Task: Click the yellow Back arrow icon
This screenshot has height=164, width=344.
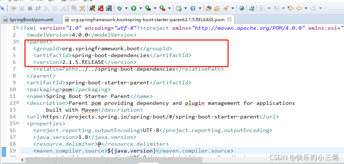Action: point(299,8)
